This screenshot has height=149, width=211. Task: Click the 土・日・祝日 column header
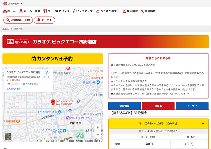[189, 137]
